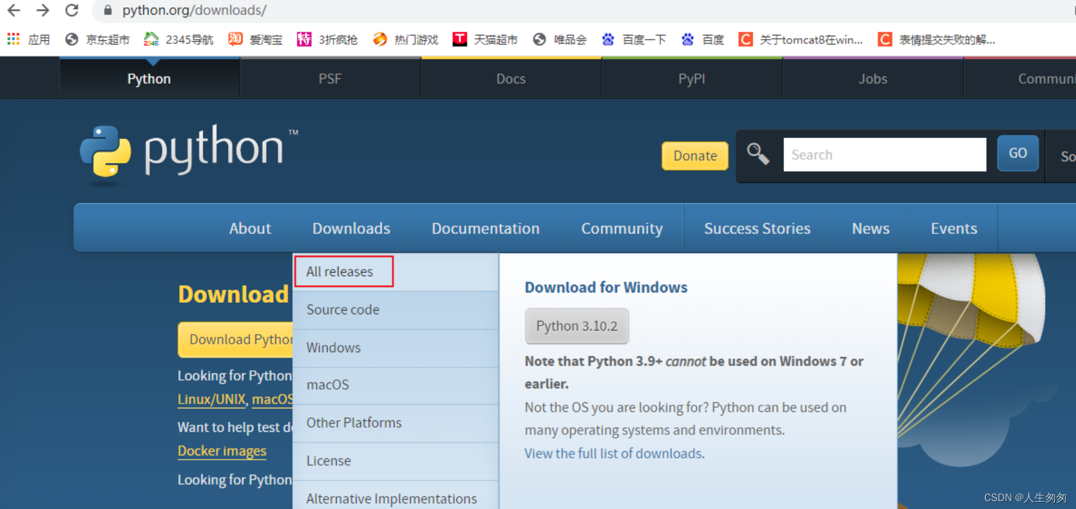Screen dimensions: 1076x509
Task: Open the Downloads menu
Action: pyautogui.click(x=352, y=229)
